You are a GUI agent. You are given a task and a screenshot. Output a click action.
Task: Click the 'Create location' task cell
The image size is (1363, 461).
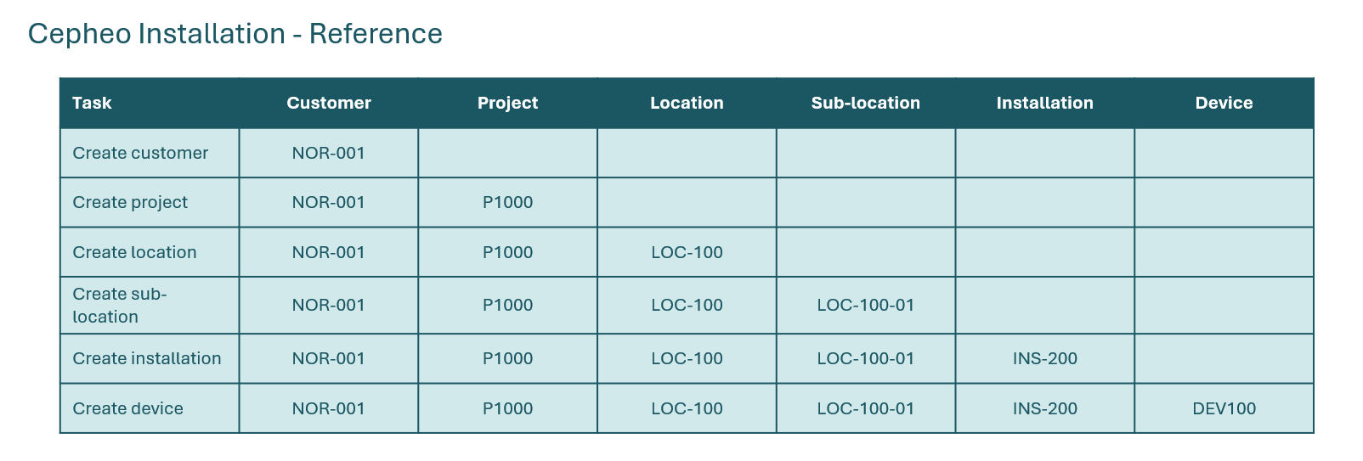(x=134, y=252)
